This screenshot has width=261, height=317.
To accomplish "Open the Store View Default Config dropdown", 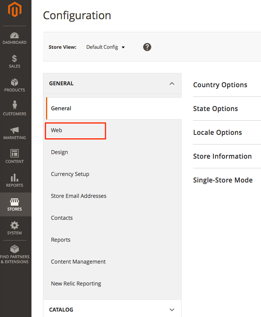I will [106, 47].
